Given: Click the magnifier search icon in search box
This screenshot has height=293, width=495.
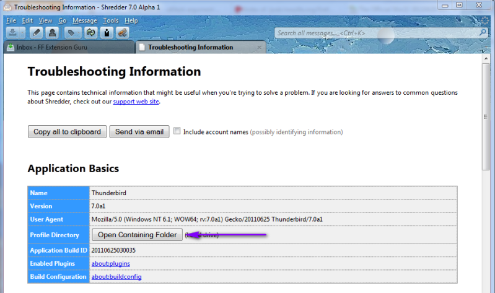Looking at the screenshot, I should click(x=483, y=32).
